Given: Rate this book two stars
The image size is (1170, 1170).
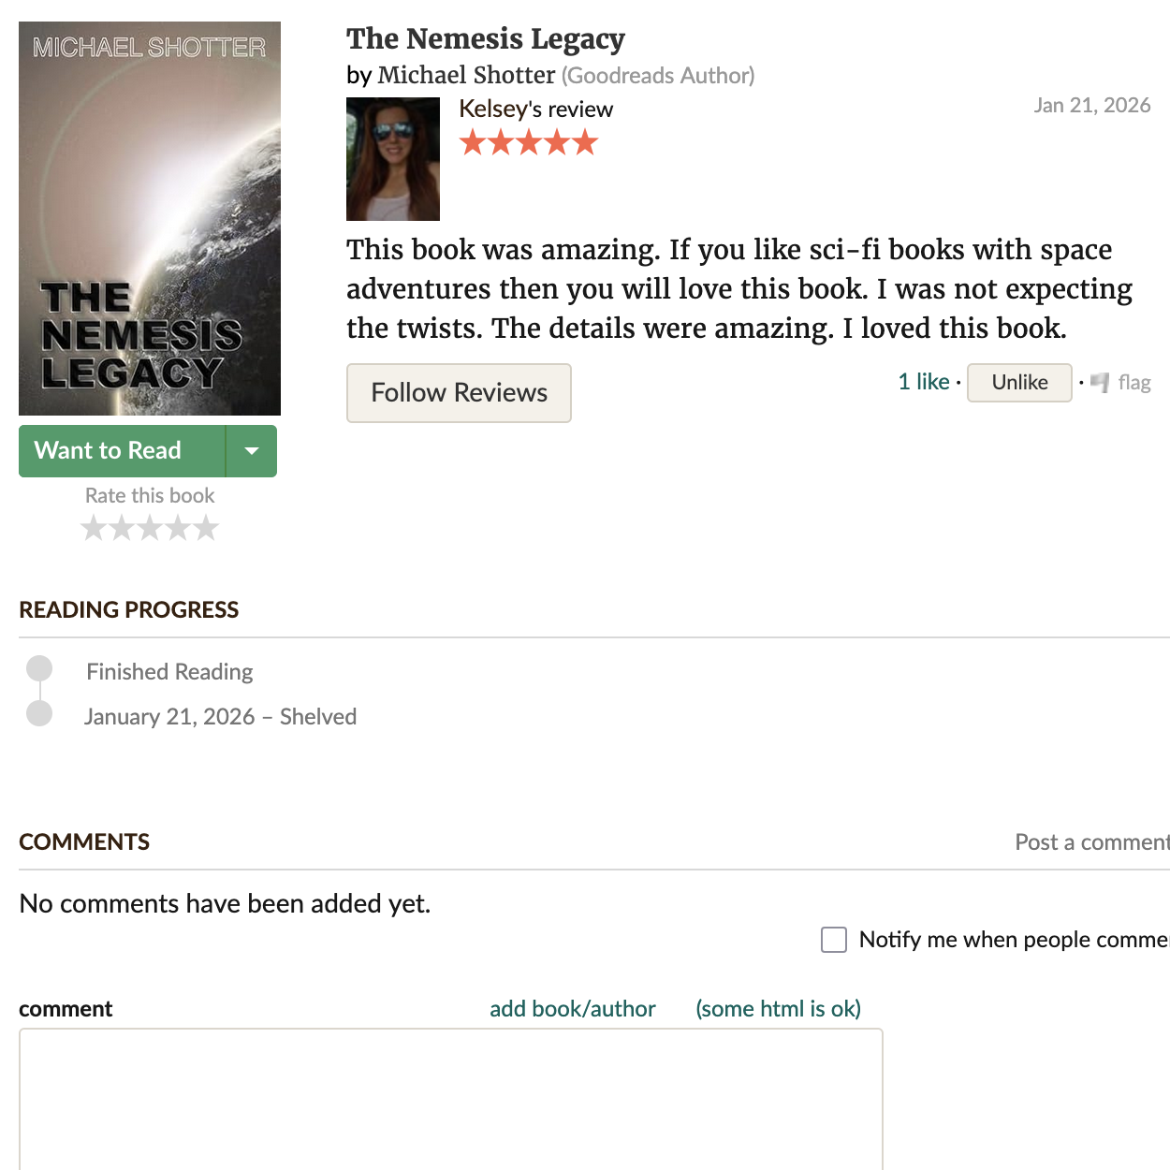Looking at the screenshot, I should [122, 529].
